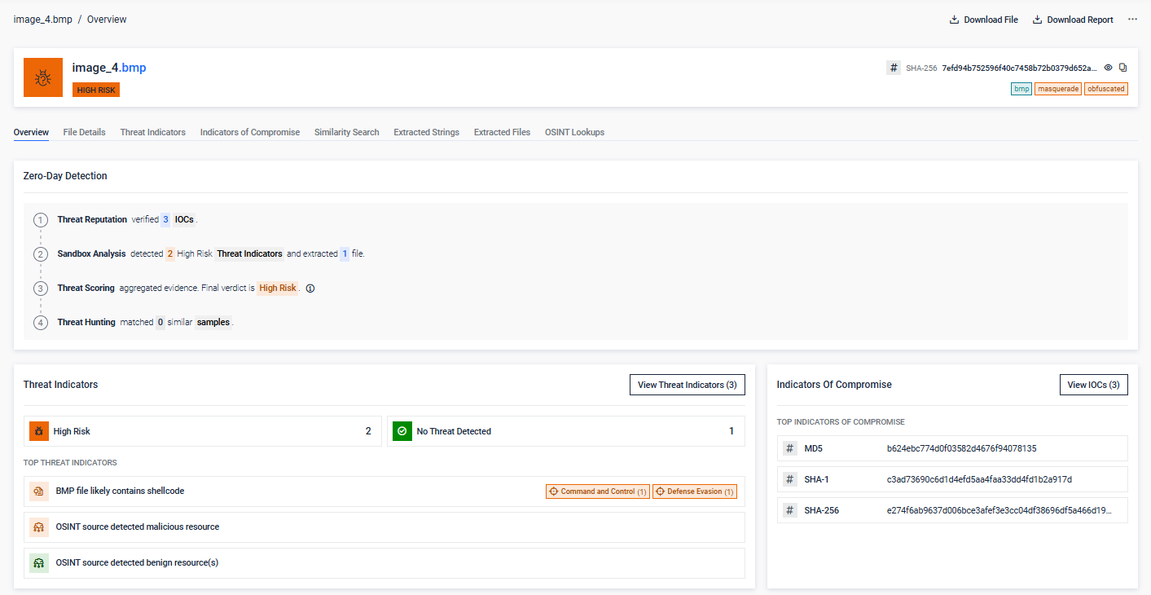Open the three-dot more options menu

[1132, 20]
